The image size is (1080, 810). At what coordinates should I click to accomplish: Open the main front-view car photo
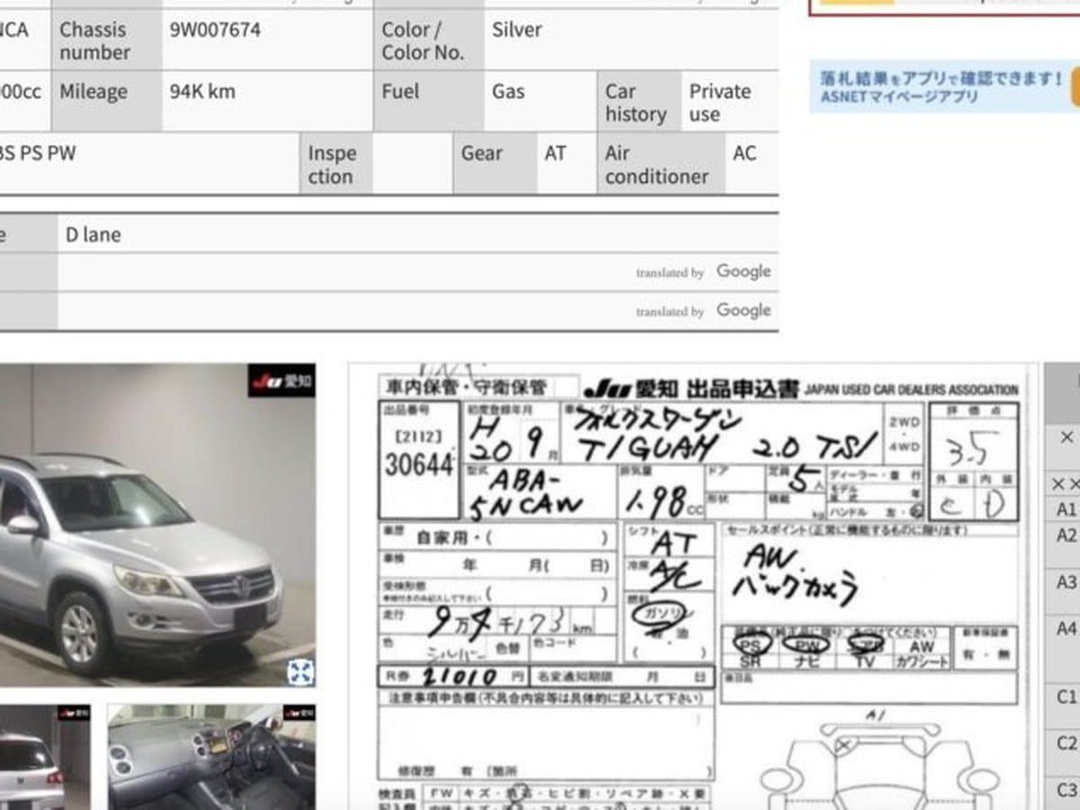pyautogui.click(x=157, y=526)
